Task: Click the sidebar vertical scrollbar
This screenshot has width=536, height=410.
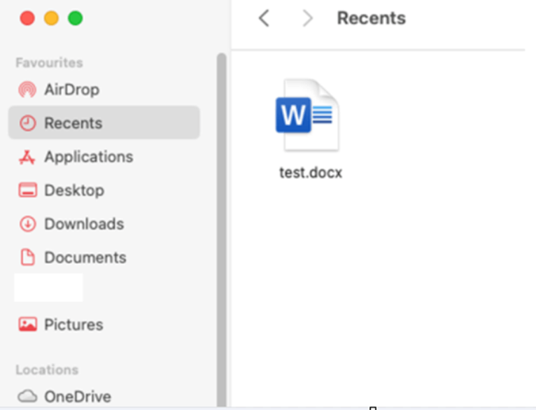Action: tap(222, 229)
